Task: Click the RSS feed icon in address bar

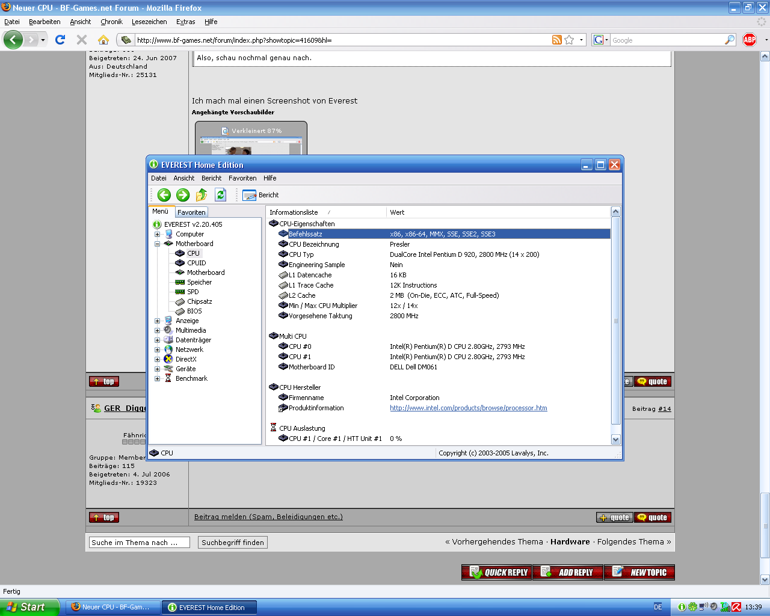Action: tap(557, 40)
